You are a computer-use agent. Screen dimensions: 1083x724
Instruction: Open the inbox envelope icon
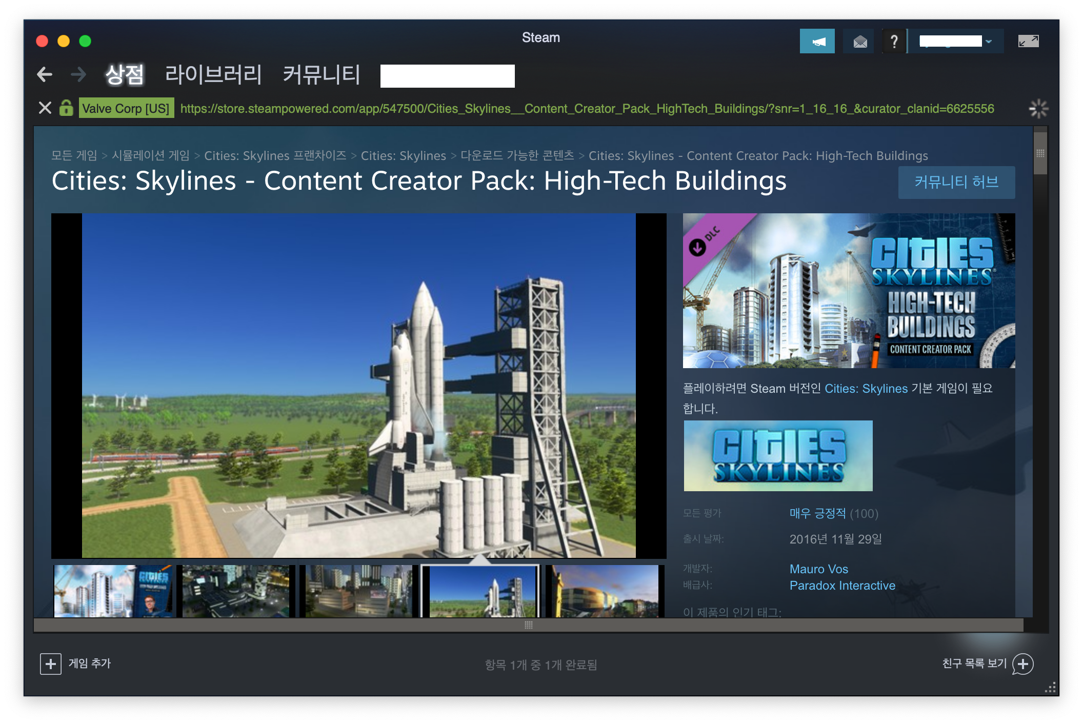click(859, 42)
